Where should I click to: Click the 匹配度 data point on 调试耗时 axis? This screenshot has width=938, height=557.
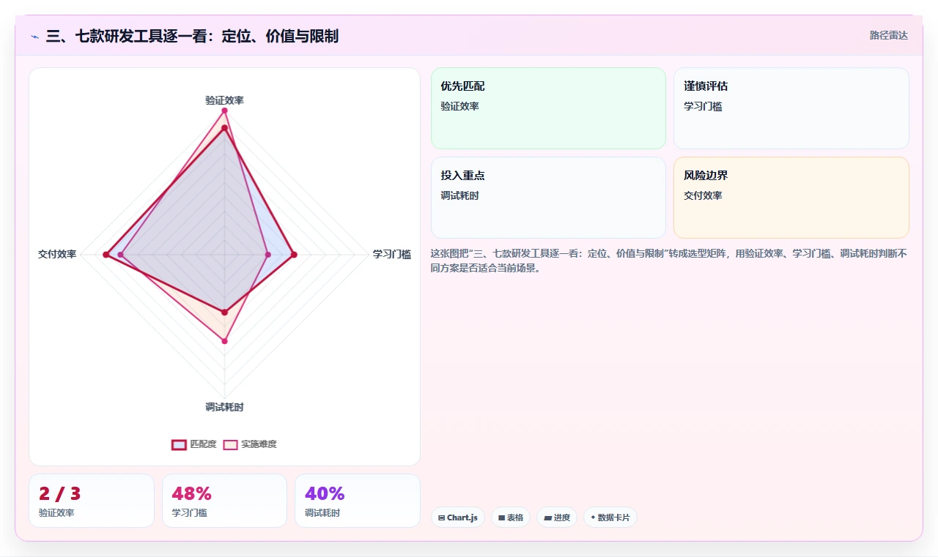coord(224,313)
